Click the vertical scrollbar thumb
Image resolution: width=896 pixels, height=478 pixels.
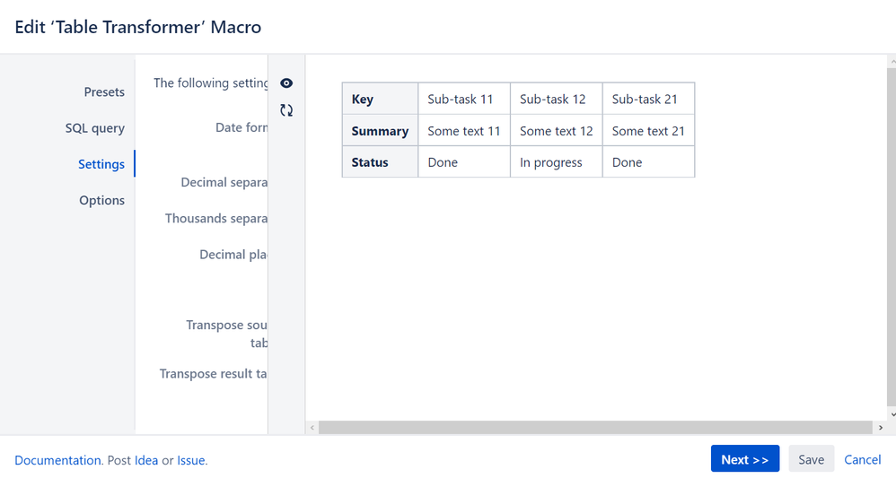point(892,233)
